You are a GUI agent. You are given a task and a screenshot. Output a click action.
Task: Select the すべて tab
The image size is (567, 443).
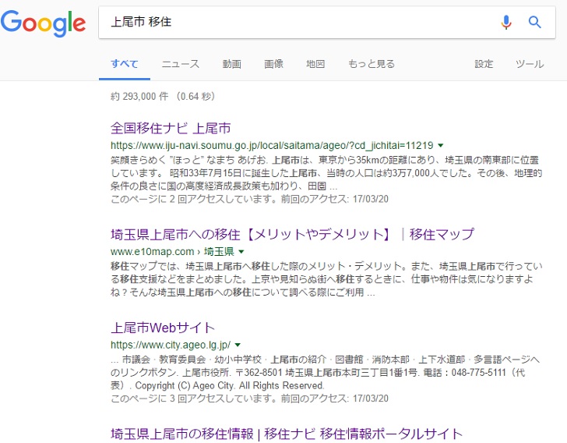tap(125, 64)
